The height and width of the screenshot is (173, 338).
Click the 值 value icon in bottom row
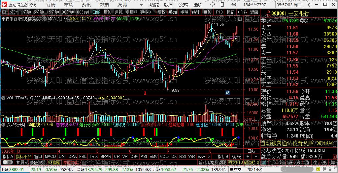coord(307,162)
